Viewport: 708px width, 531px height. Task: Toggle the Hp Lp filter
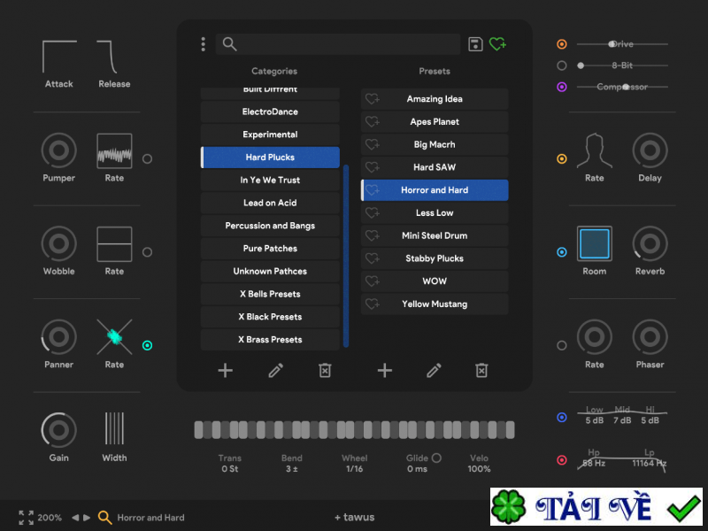pyautogui.click(x=562, y=460)
